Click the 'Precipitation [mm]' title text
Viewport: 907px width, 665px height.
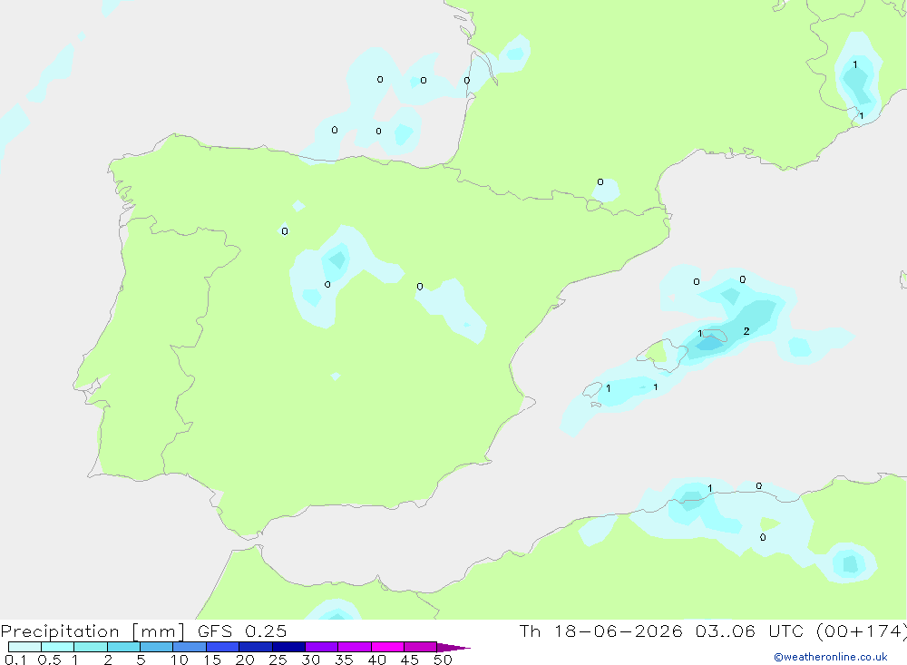click(x=93, y=631)
